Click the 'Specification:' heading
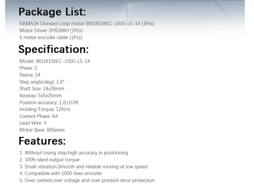This screenshot has width=254, height=192. point(54,49)
